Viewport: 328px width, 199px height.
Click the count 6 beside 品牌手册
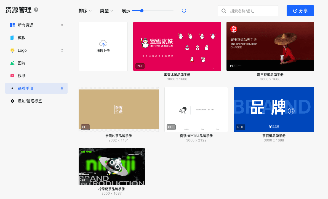pos(62,88)
